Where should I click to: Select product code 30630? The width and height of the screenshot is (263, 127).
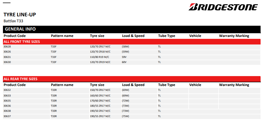pyautogui.click(x=7, y=62)
